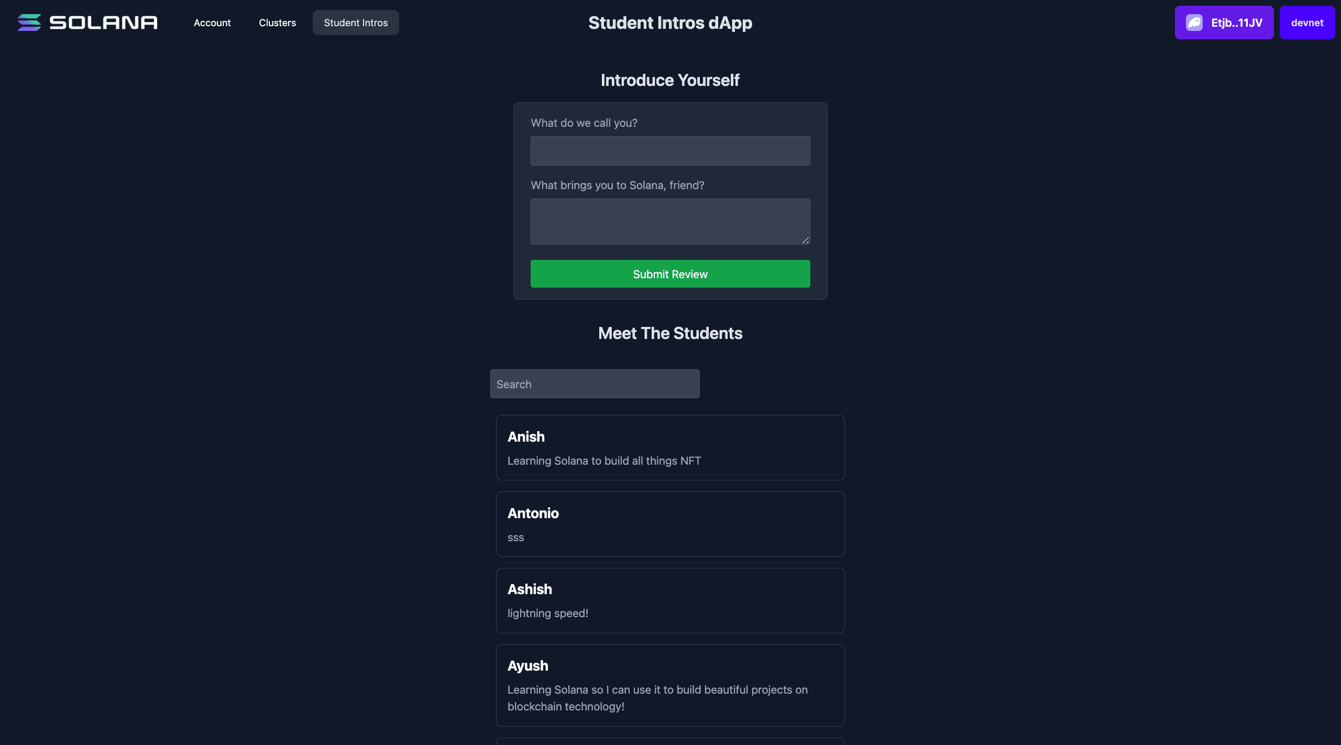Click the Search input field
1341x745 pixels.
pyautogui.click(x=595, y=384)
